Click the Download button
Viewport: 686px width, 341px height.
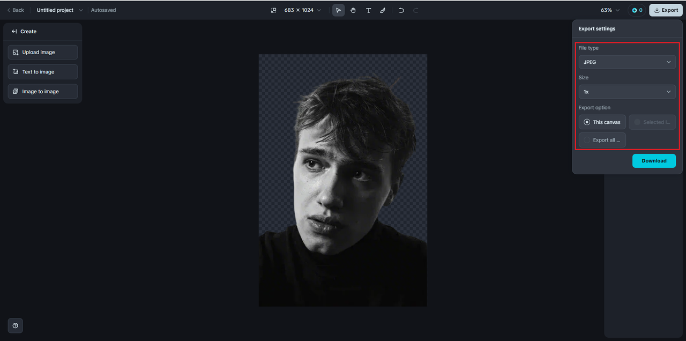click(x=654, y=161)
